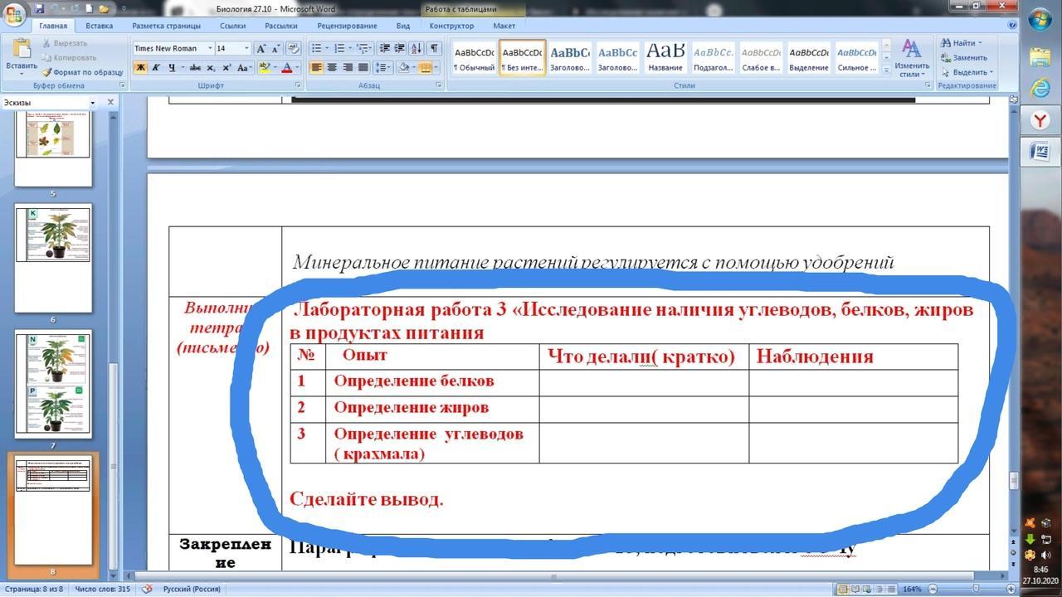This screenshot has height=597, width=1062.
Task: Open Internet Explorer from the taskbar
Action: tap(1040, 89)
